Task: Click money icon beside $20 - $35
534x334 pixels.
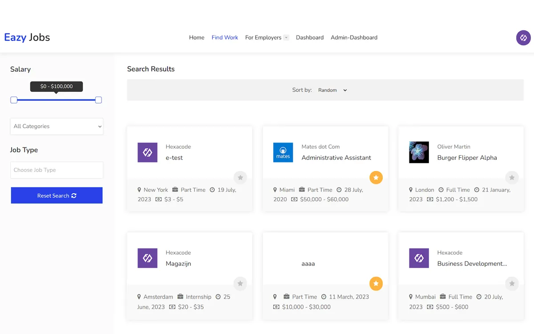Action: pos(172,307)
